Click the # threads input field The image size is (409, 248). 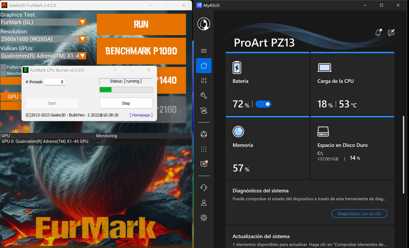pos(55,82)
